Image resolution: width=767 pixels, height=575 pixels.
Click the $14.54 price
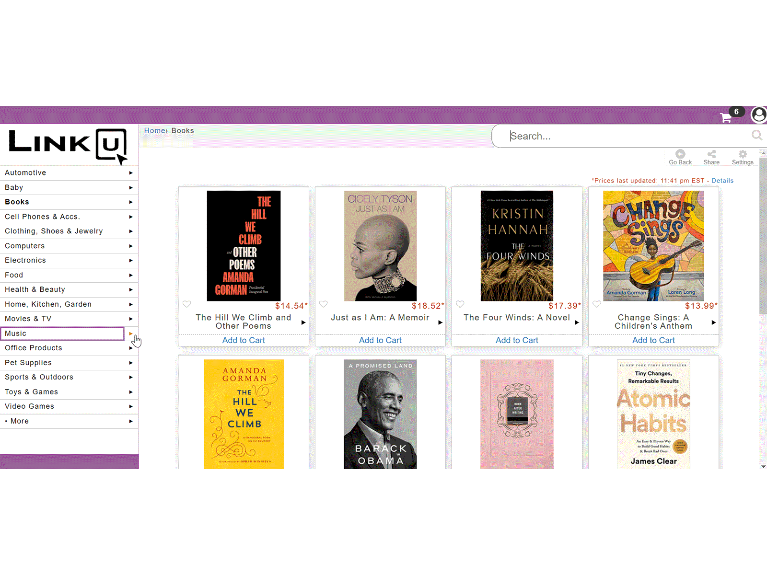pyautogui.click(x=291, y=306)
